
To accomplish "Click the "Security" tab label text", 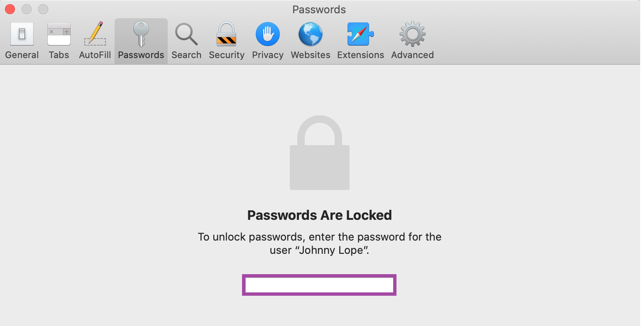I will (227, 55).
